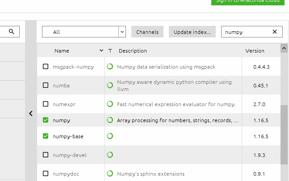Select the numpy package name

tap(61, 120)
